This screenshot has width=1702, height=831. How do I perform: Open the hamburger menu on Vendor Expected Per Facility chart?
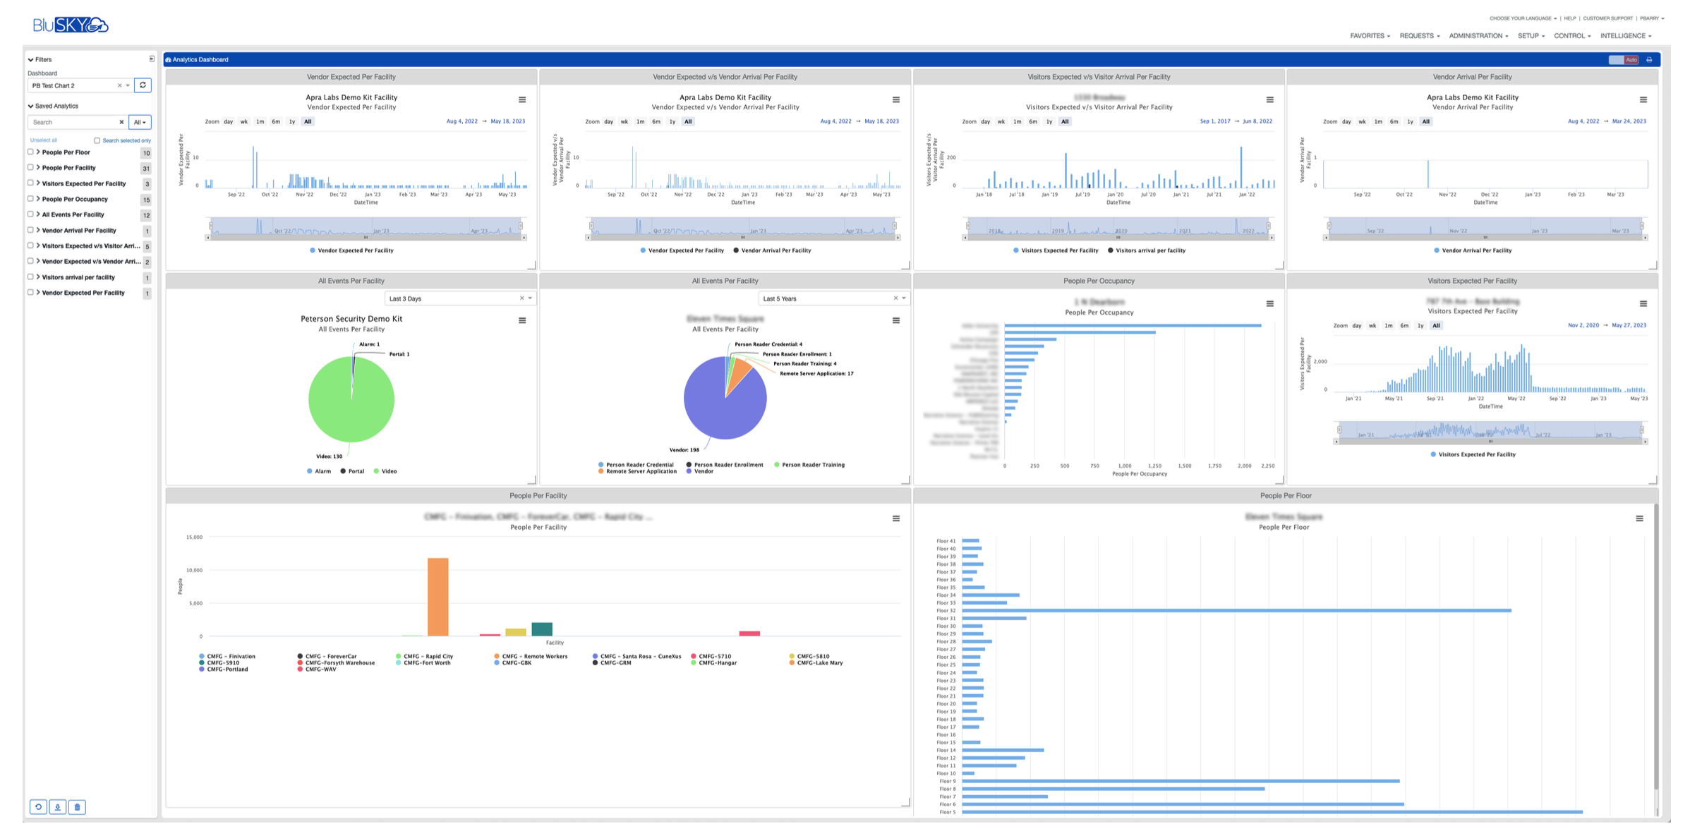click(x=522, y=99)
